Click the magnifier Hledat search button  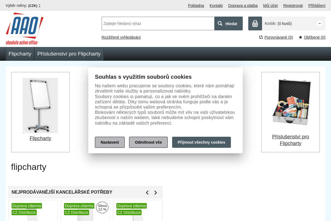(228, 23)
